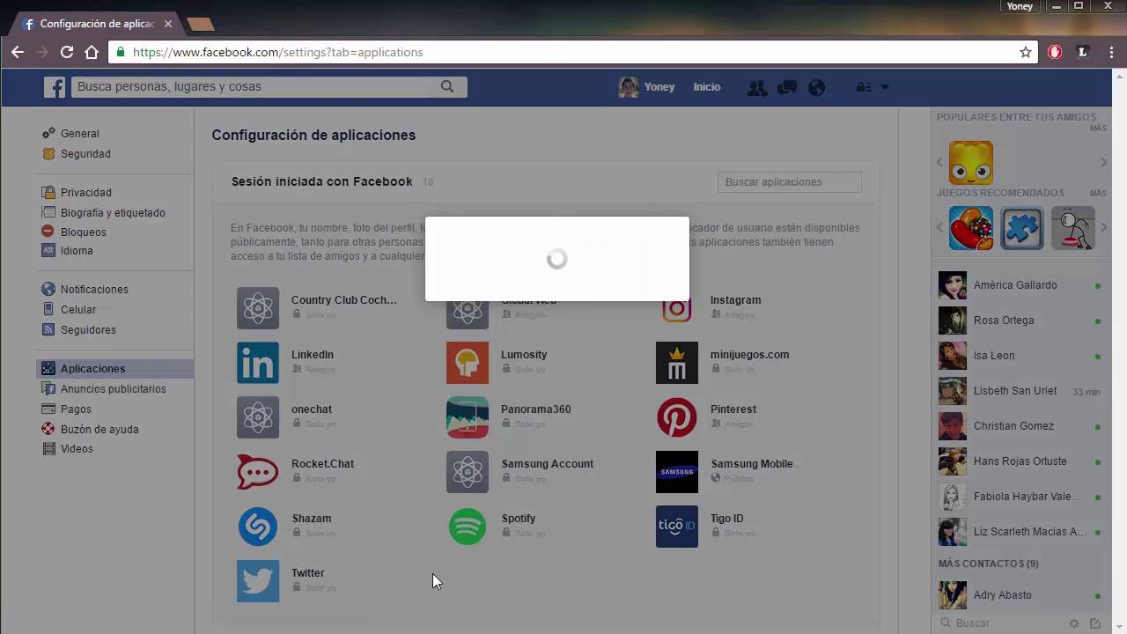
Task: Open the Pinterest app icon
Action: tap(677, 417)
